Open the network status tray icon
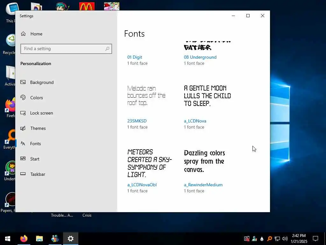 pos(277,239)
